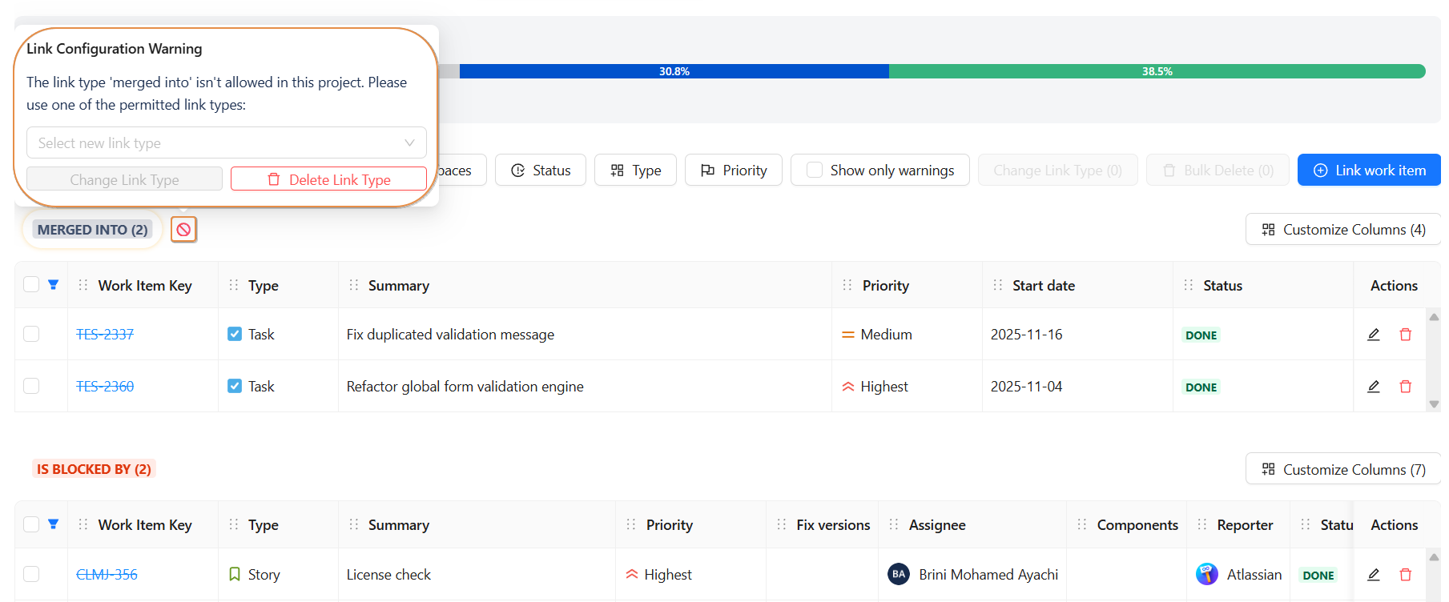Click the green 38.5% progress bar segment
The width and height of the screenshot is (1449, 602).
(1156, 71)
